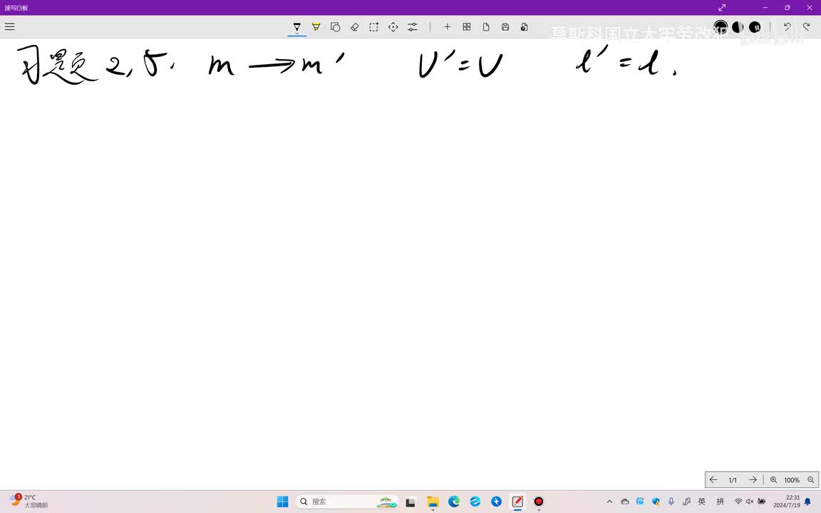The width and height of the screenshot is (821, 513).
Task: Launch Microsoft Edge from the taskbar
Action: point(454,502)
